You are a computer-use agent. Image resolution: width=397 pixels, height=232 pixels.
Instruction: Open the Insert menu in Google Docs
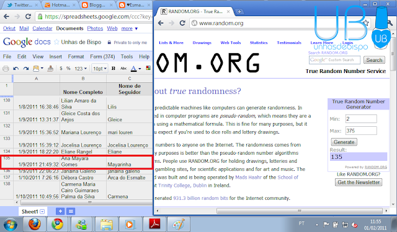[x=55, y=56]
